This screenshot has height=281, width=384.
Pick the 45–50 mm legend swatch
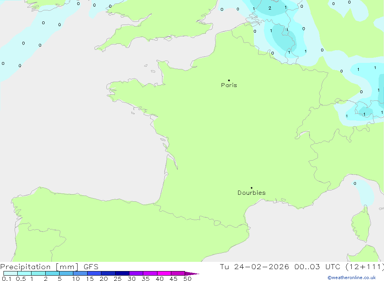point(178,273)
